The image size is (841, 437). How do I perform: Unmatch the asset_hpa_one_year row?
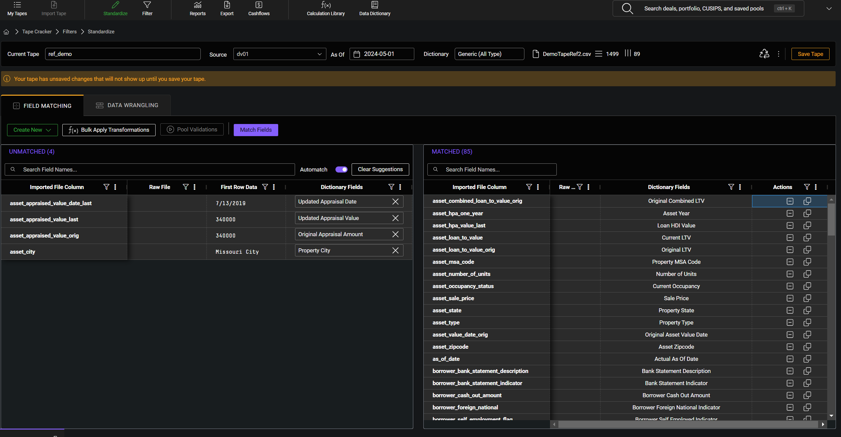790,213
